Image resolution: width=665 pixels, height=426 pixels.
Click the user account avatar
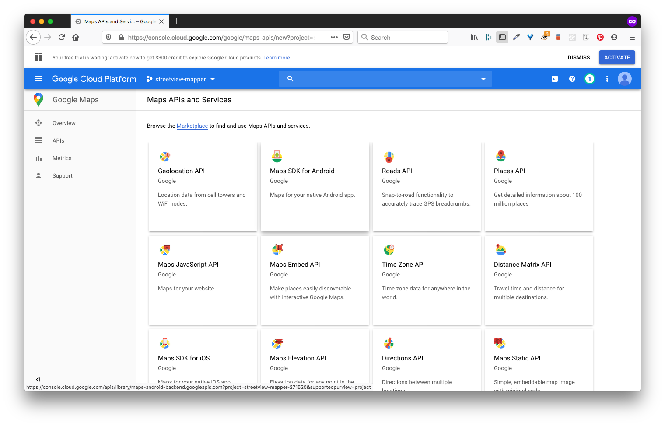point(624,79)
